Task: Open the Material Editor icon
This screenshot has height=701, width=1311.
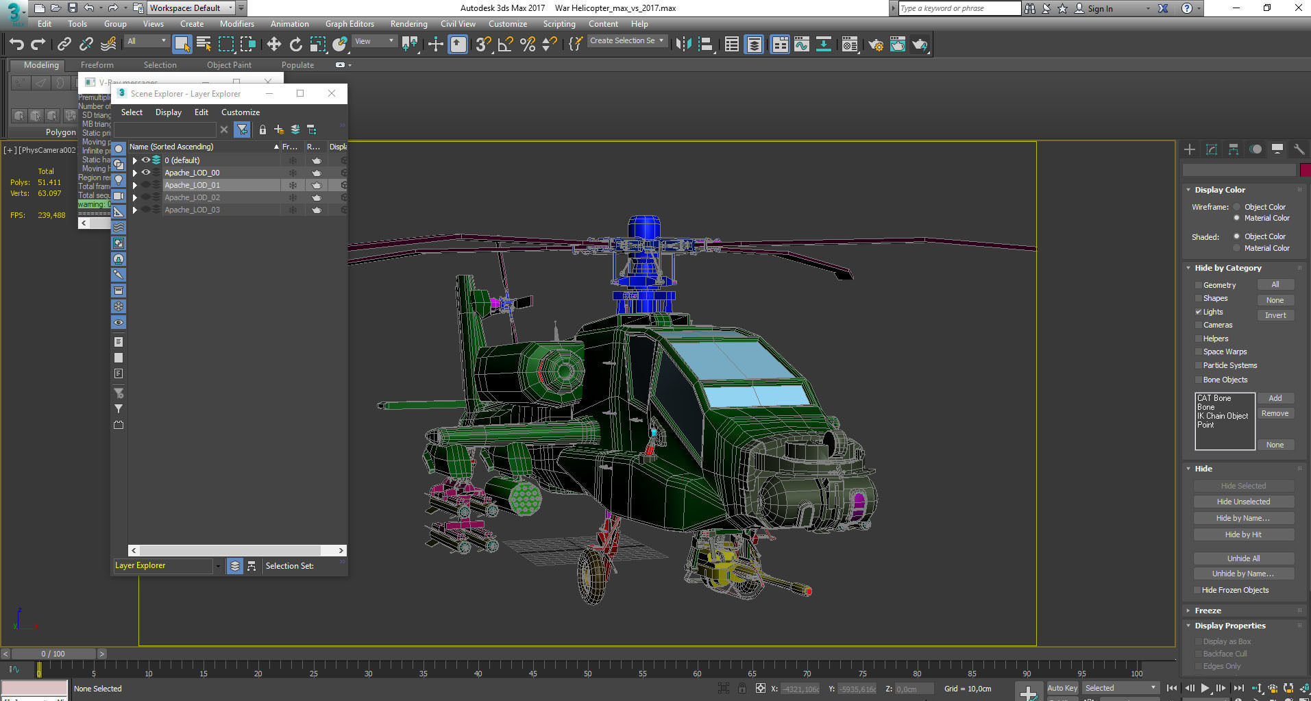Action: click(x=850, y=45)
